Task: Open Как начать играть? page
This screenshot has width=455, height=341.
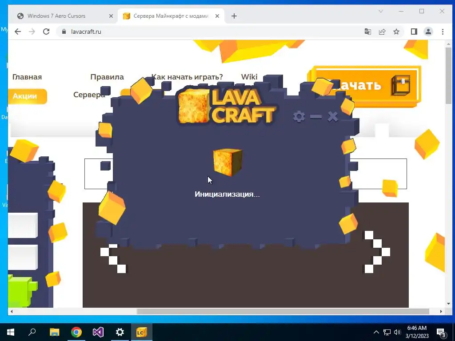Action: coord(187,77)
